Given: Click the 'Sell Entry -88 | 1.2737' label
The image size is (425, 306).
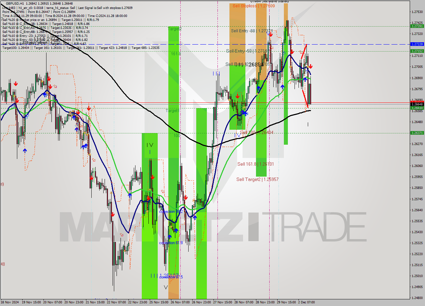Looking at the screenshot, I should click(252, 31).
